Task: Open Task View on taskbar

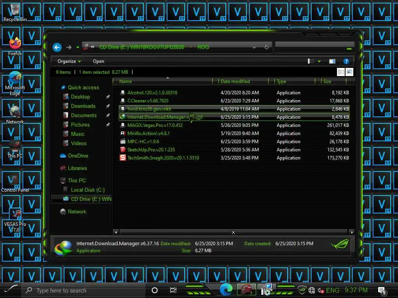Action: click(x=173, y=290)
